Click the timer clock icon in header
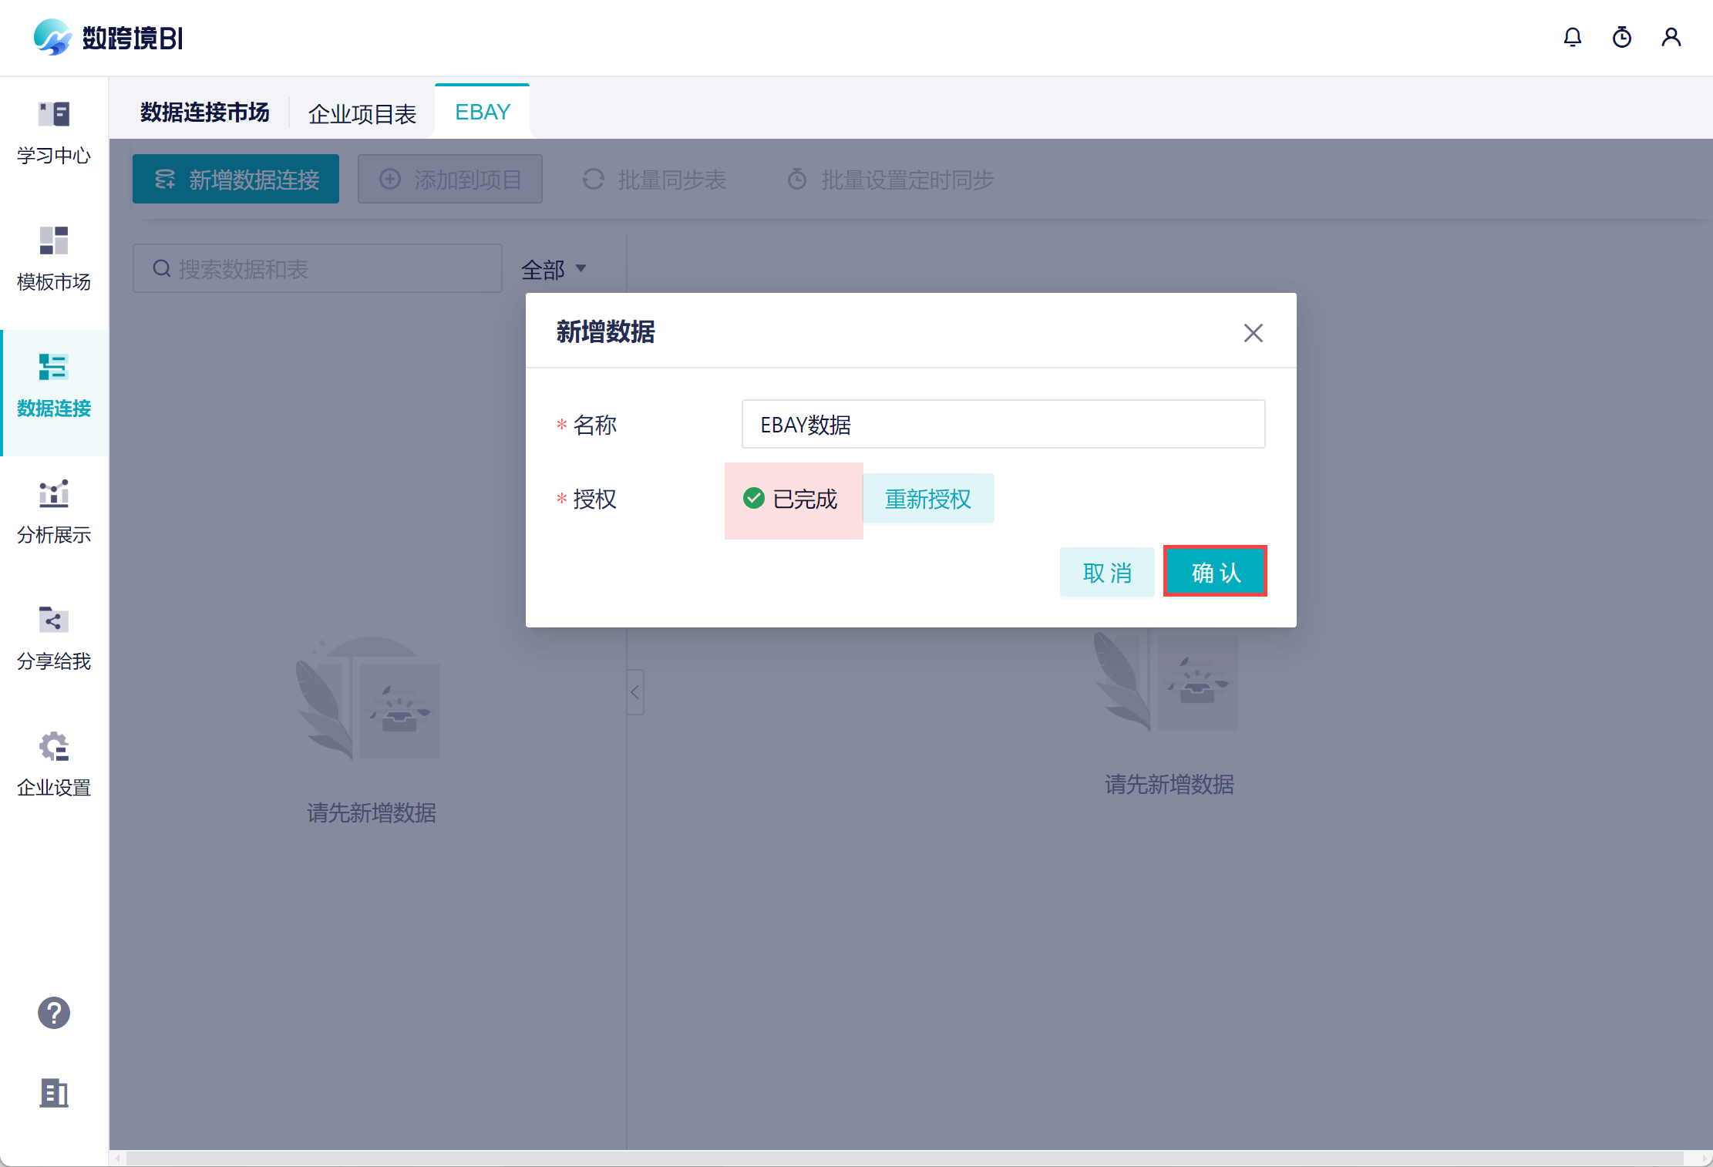The image size is (1713, 1167). click(1621, 38)
